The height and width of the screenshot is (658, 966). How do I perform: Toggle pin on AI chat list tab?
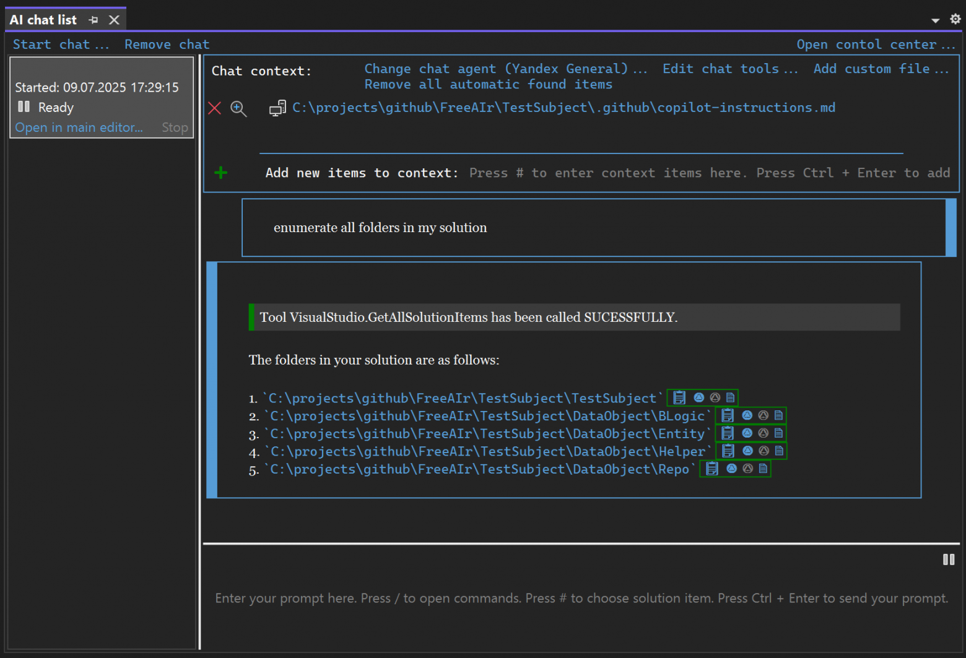[94, 20]
